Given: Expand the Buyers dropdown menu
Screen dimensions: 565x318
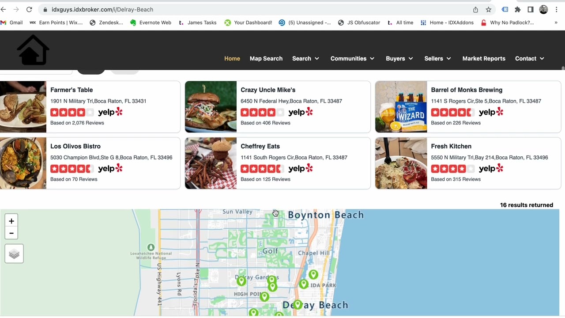Looking at the screenshot, I should coord(399,58).
